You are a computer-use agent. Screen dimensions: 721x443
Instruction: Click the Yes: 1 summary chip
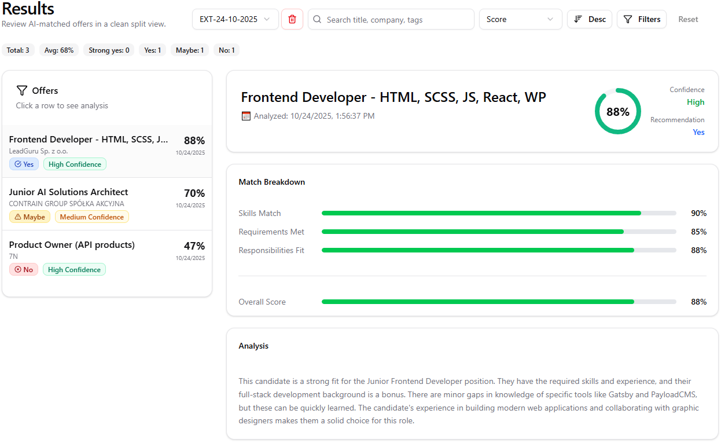click(x=152, y=50)
